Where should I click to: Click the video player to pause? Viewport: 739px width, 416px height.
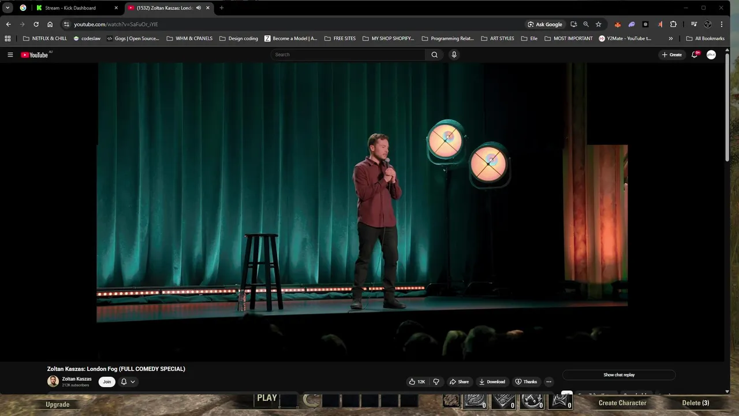pos(362,211)
